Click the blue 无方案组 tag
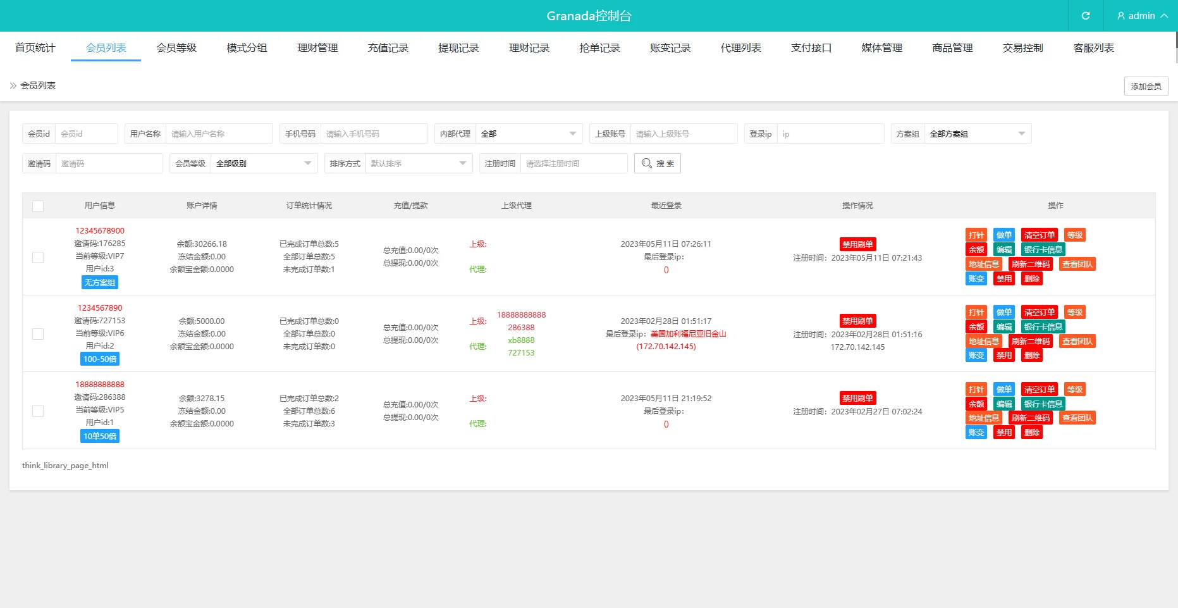Screen dimensions: 1178x608 [x=100, y=283]
